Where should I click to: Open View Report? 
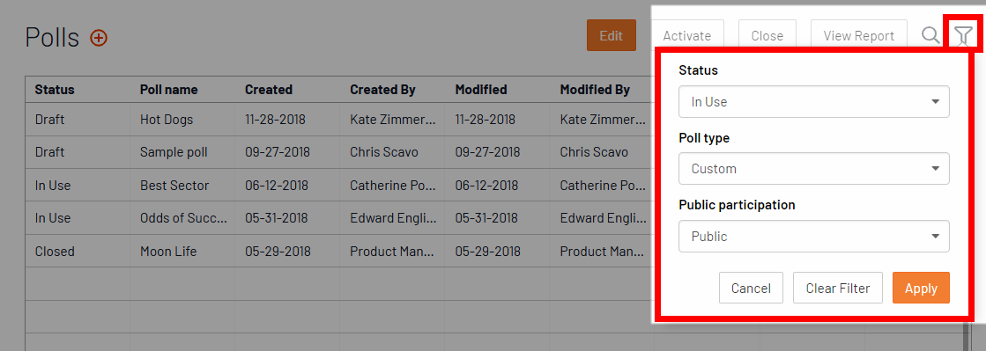coord(858,35)
